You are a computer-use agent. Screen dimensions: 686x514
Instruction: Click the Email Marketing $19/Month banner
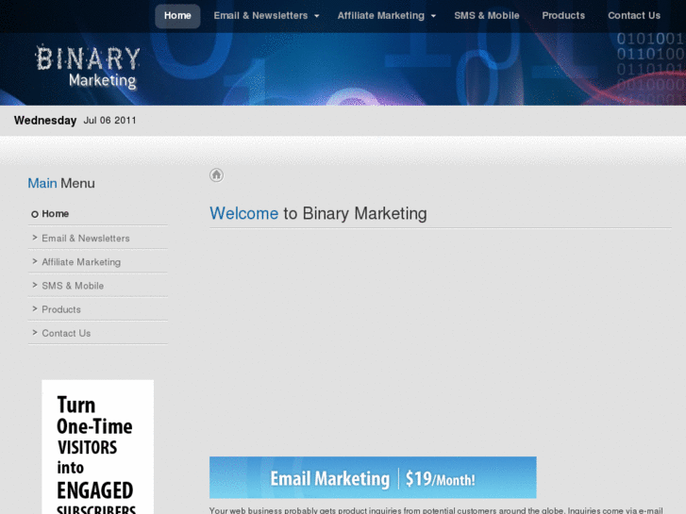[x=373, y=478]
